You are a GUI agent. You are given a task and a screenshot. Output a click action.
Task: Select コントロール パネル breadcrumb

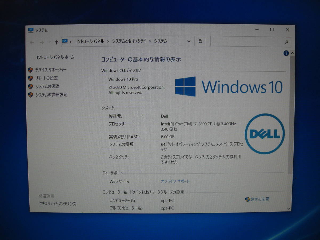(89, 41)
